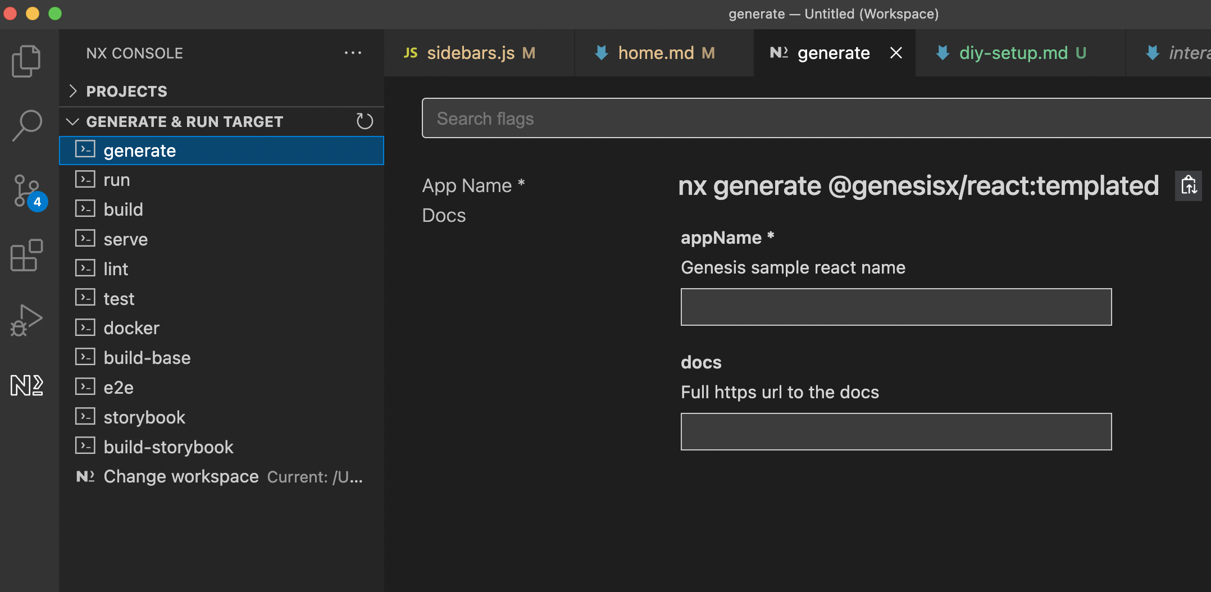Click the 'Genesis sample react name' description
The image size is (1211, 592).
pos(793,267)
